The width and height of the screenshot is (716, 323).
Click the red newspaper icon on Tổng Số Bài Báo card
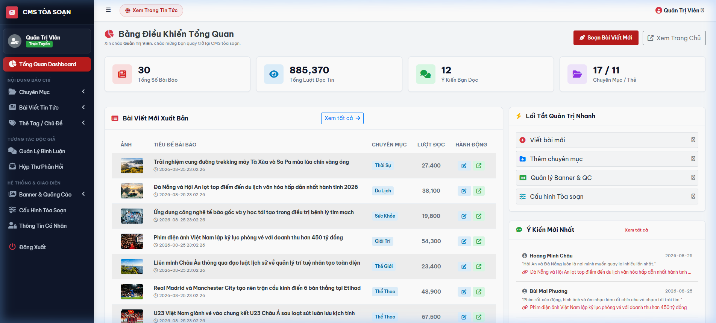click(x=122, y=74)
